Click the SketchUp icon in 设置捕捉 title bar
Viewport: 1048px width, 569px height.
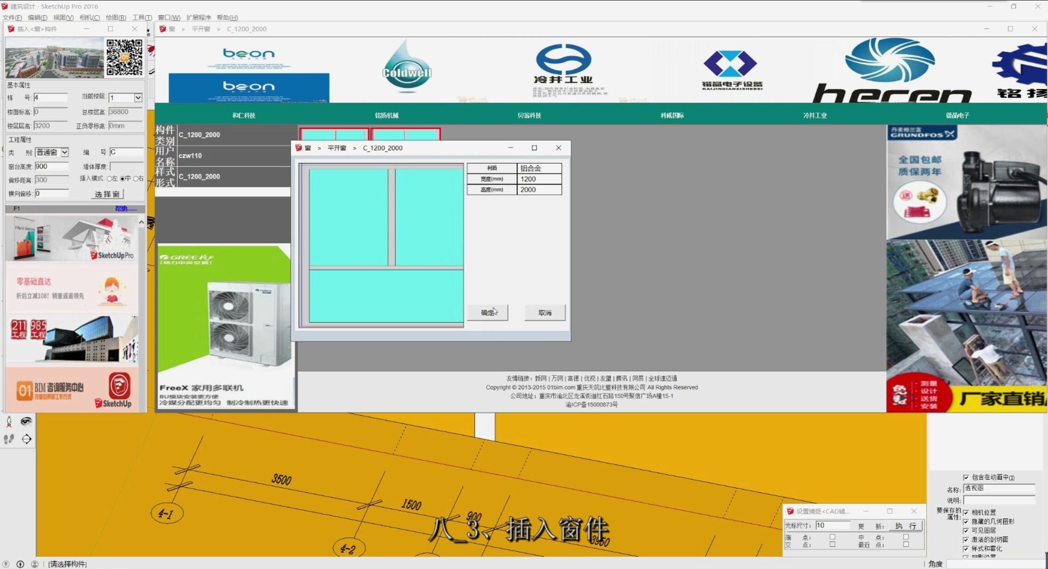(x=790, y=511)
